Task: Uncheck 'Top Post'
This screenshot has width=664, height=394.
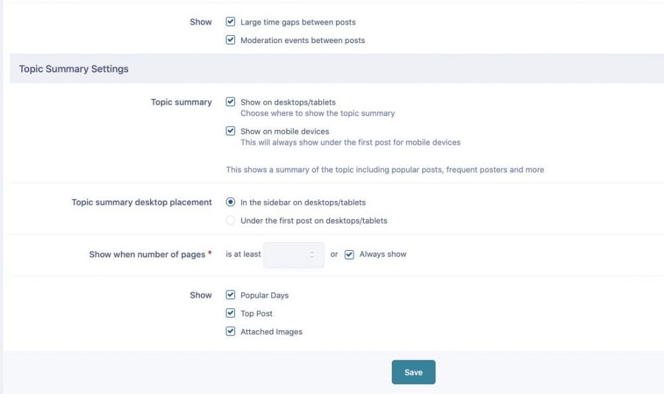Action: 230,312
